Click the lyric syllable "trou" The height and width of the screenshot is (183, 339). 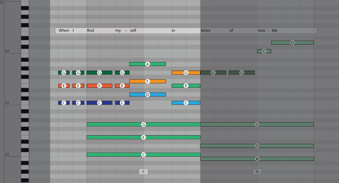pyautogui.click(x=262, y=30)
